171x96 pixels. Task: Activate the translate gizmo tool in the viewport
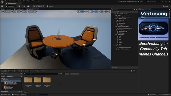pos(80,11)
